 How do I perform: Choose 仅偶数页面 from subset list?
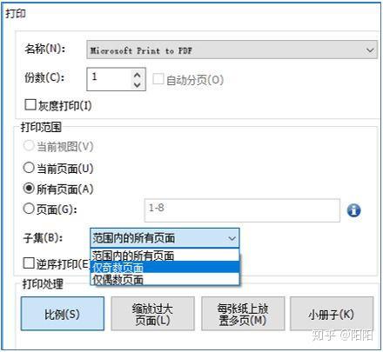pyautogui.click(x=165, y=279)
